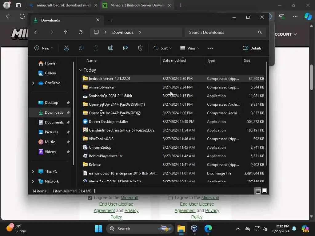
Task: Expand This PC tree node
Action: click(x=33, y=171)
